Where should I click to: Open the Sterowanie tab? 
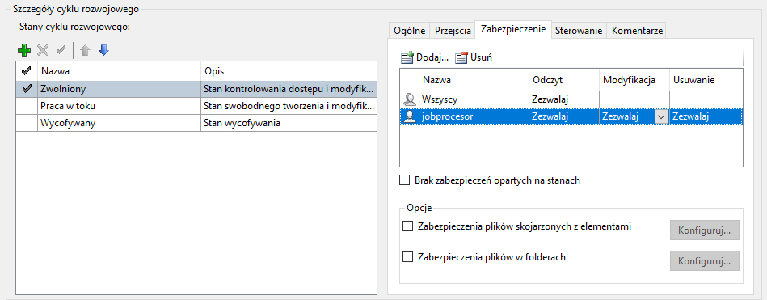click(x=579, y=31)
